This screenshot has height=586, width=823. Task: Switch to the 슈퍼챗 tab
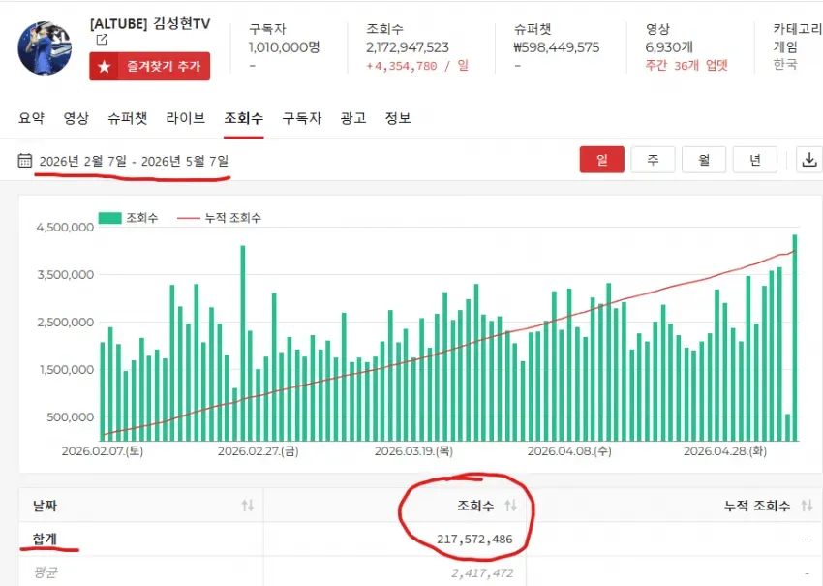point(128,118)
